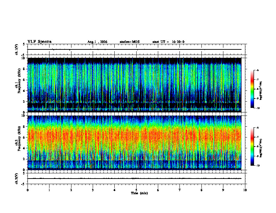Click the "8" kHz tick on ch.1 frequency axis
This screenshot has height=213, width=276.
coord(24,69)
